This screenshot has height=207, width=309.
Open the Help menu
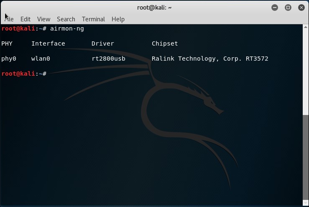(118, 19)
